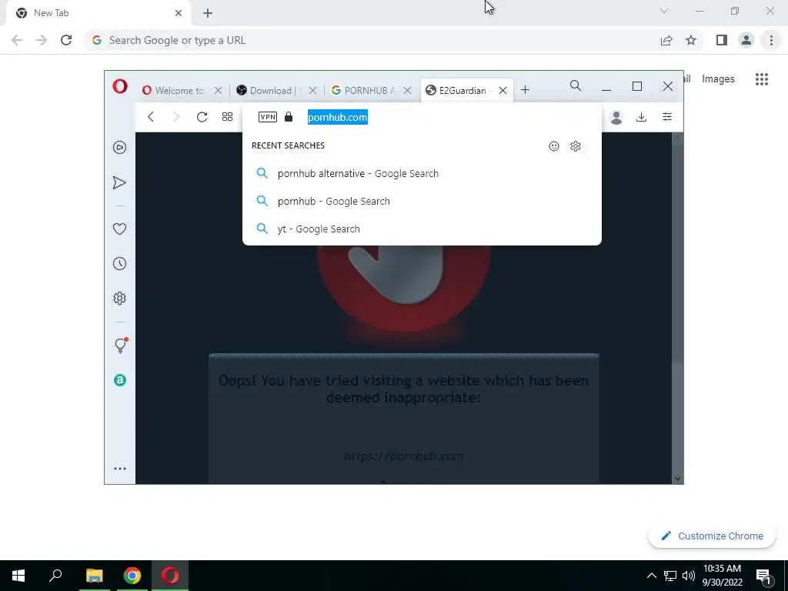The image size is (788, 591).
Task: Open History clock icon in Opera sidebar
Action: [119, 263]
